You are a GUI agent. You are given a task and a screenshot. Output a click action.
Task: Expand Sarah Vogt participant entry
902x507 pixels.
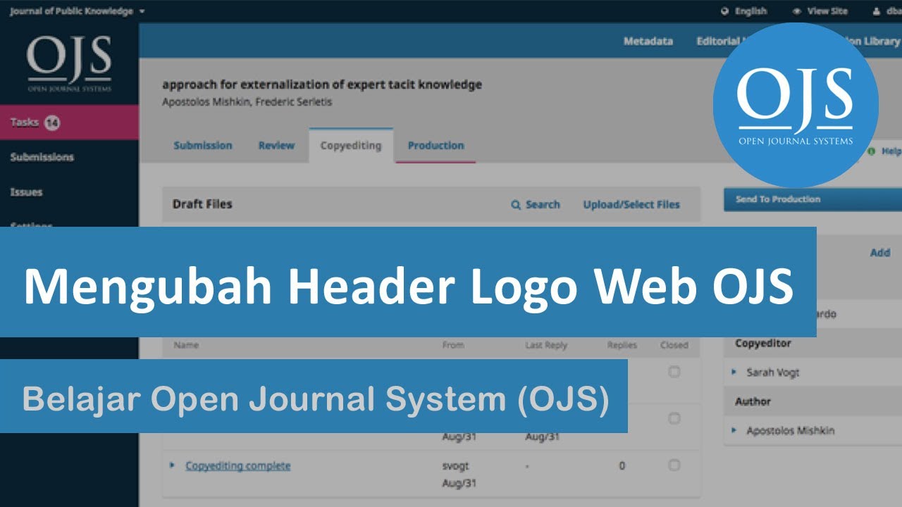(x=734, y=373)
